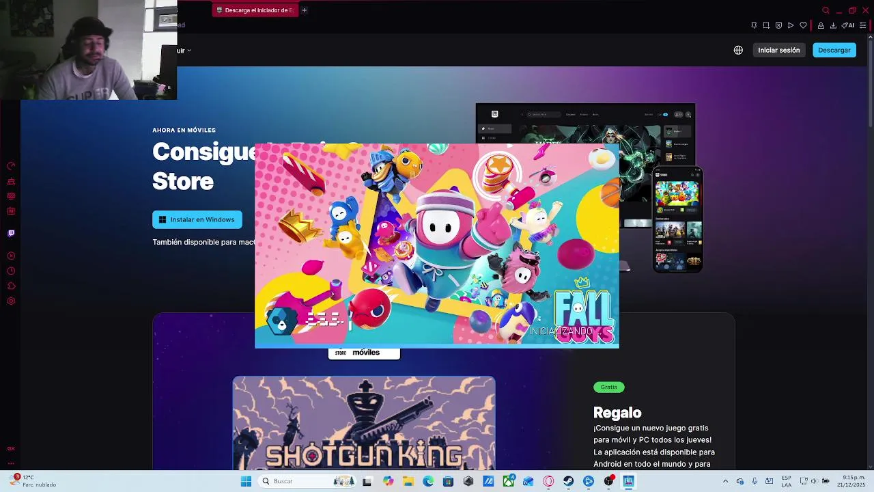
Task: Take a snapshot with toolbar capture icon
Action: point(766,25)
